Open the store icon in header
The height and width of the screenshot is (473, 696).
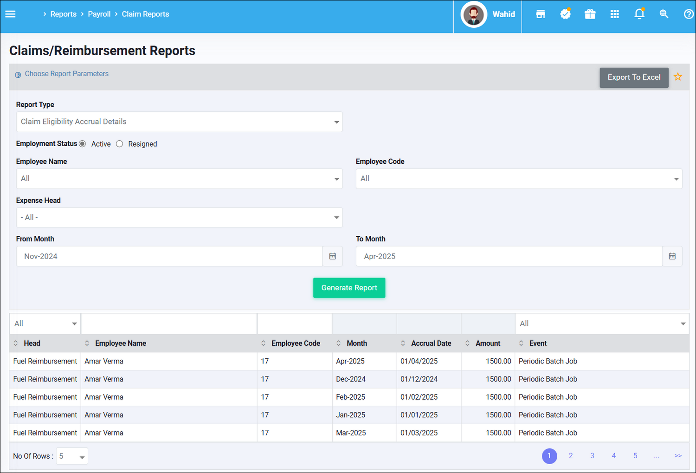click(x=541, y=14)
